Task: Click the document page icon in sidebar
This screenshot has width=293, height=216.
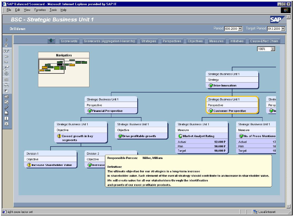Action: click(x=6, y=113)
